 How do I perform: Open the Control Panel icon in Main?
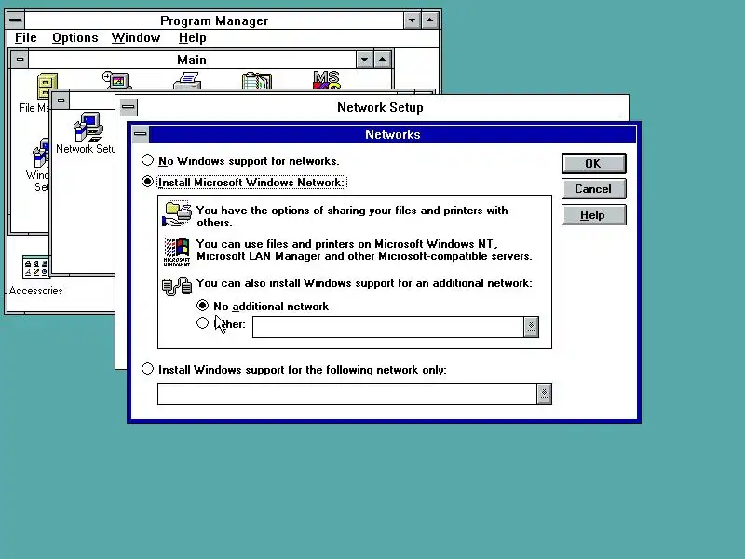click(117, 79)
